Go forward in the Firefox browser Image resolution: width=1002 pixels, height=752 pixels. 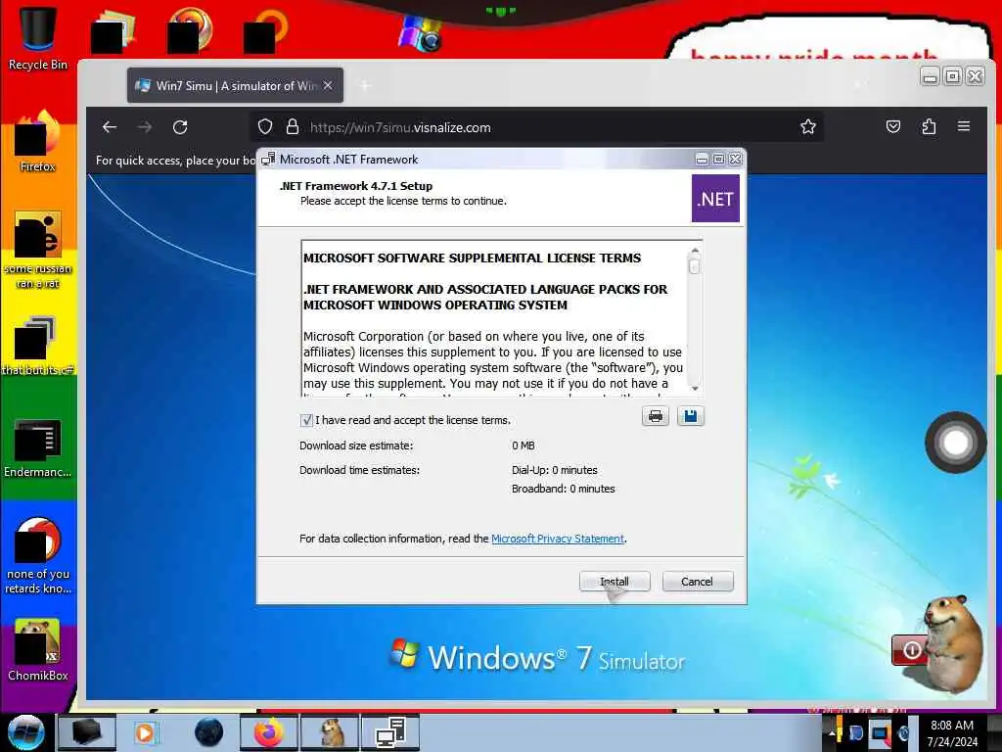point(145,127)
